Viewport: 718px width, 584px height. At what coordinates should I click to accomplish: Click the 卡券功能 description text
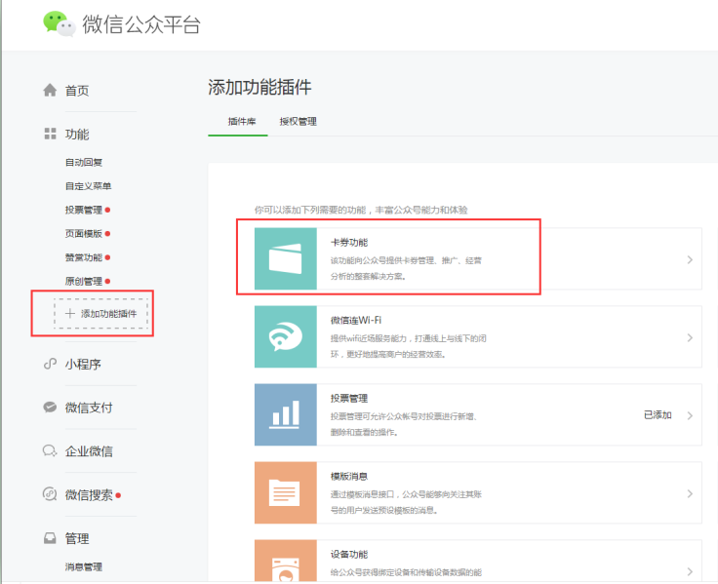click(406, 268)
